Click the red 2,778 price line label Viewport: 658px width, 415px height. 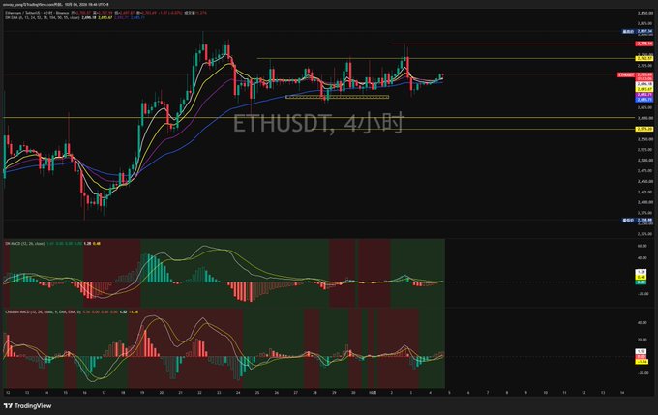click(x=644, y=44)
